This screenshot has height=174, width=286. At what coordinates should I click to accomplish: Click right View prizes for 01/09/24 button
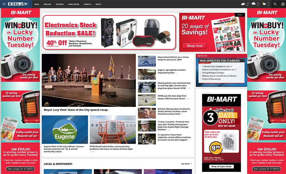(x=266, y=169)
